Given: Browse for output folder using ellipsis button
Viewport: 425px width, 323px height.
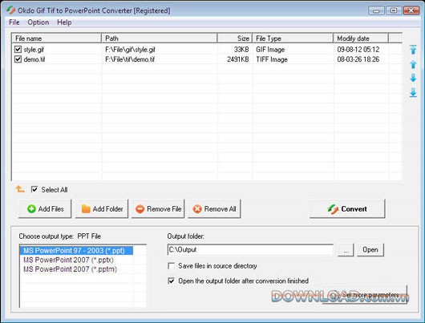Looking at the screenshot, I should pyautogui.click(x=346, y=249).
